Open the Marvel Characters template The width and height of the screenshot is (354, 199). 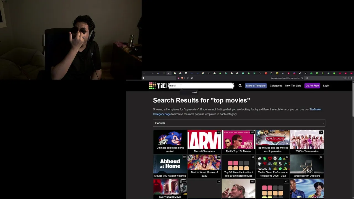204,142
